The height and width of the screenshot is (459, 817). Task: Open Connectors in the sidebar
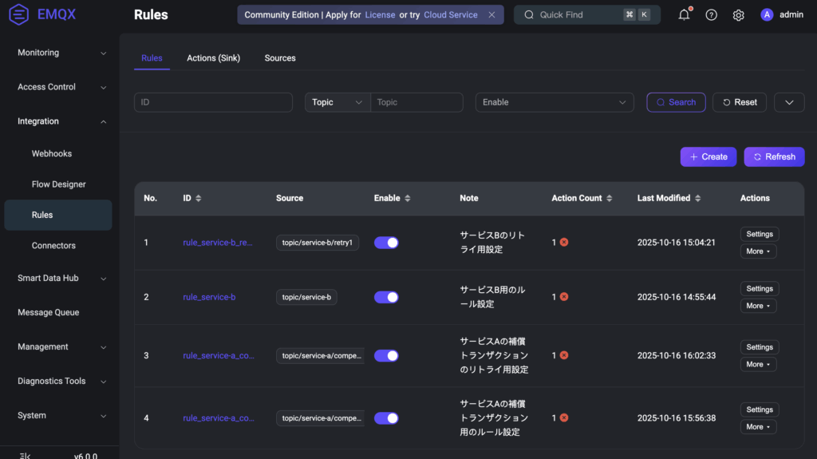(53, 246)
